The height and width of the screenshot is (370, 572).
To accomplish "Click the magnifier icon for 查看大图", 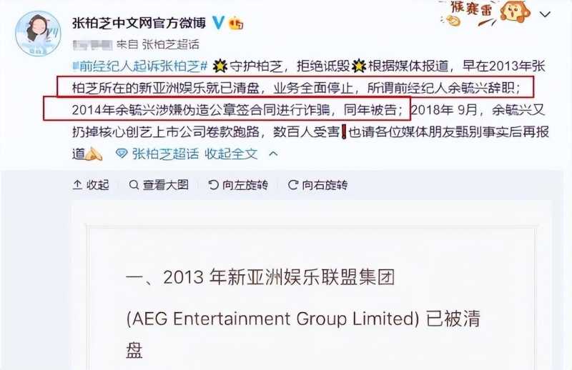I will (134, 185).
